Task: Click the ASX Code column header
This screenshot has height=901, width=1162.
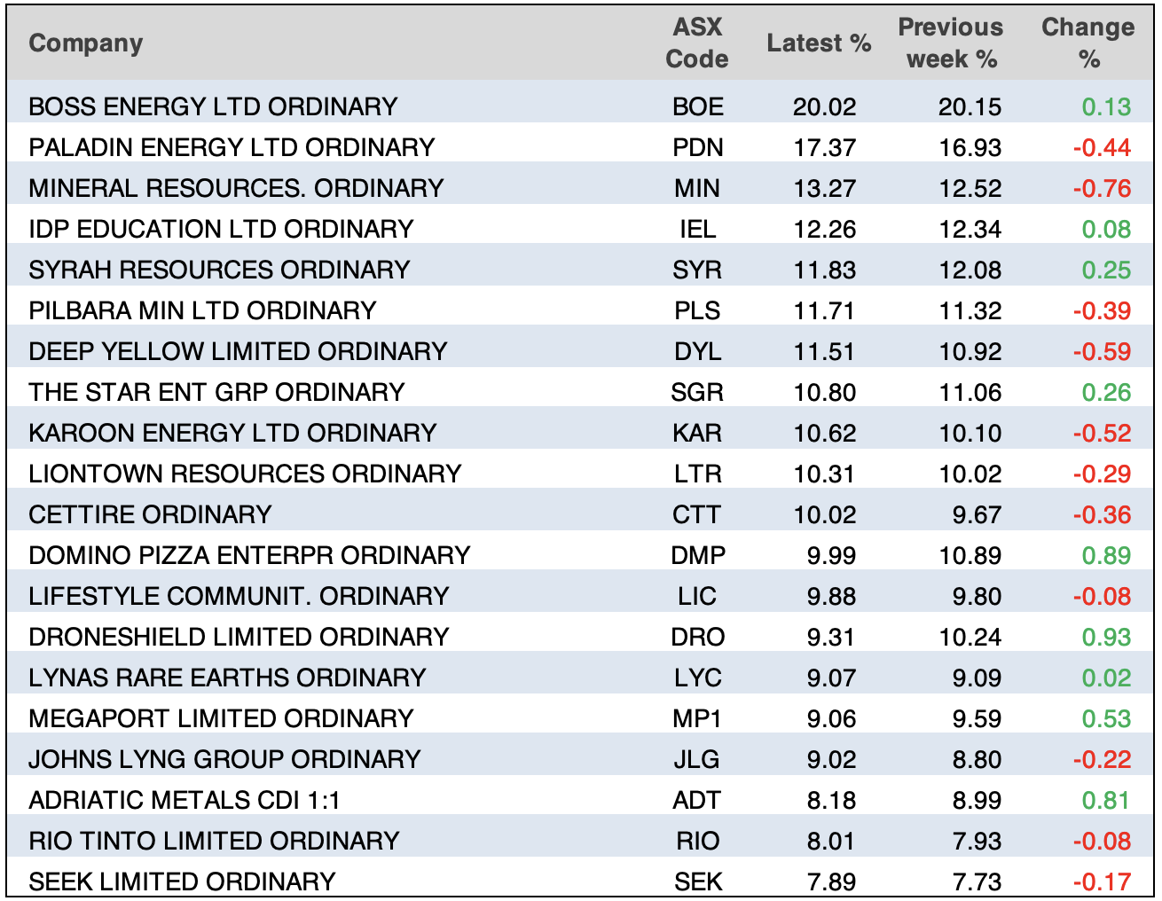Action: pos(696,43)
